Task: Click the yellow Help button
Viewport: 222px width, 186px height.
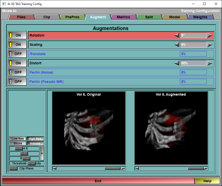Action: pyautogui.click(x=207, y=181)
